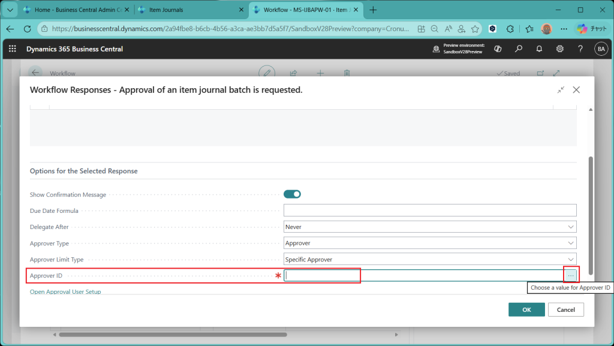Switch to the Business Central Admin Center tab
Image resolution: width=614 pixels, height=346 pixels.
75,10
